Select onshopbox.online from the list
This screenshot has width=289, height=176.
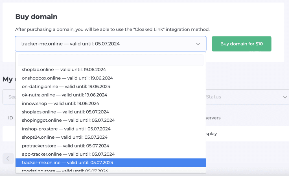click(x=67, y=78)
